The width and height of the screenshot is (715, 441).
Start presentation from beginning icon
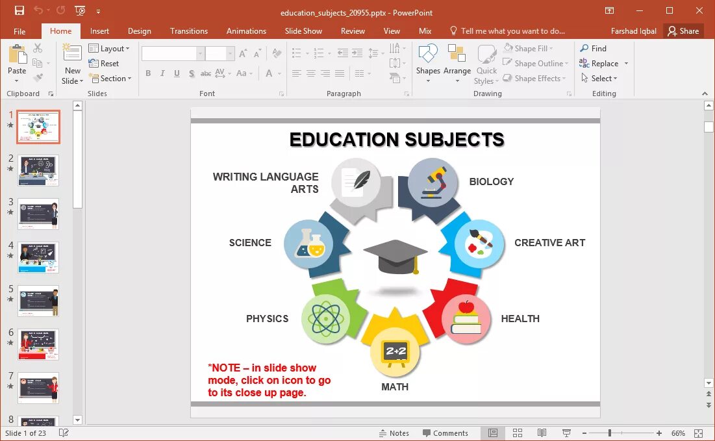(x=80, y=10)
